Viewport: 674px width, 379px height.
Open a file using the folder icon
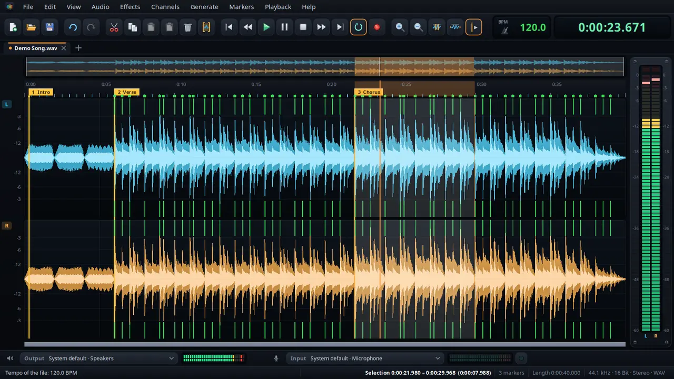31,27
